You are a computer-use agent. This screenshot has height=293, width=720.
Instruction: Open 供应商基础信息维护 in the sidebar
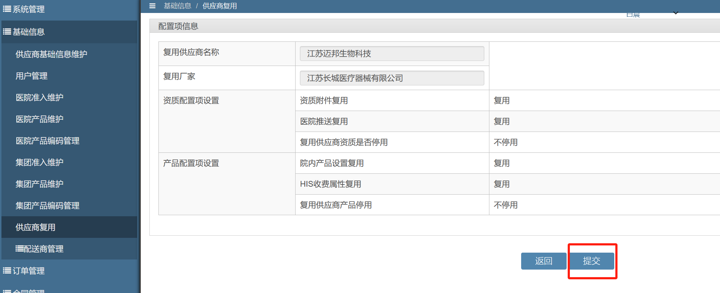click(69, 54)
